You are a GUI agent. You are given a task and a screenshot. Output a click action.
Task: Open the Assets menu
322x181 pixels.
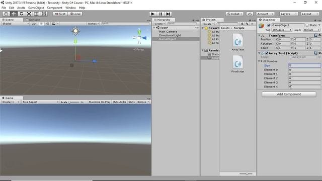(x=21, y=8)
